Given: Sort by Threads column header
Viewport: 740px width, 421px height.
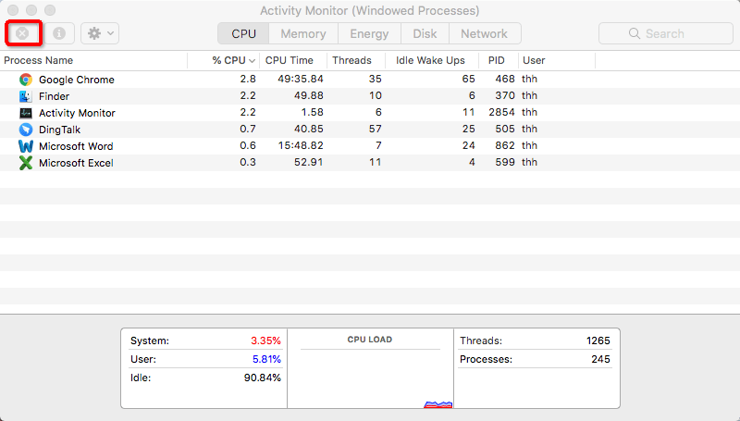Looking at the screenshot, I should (356, 60).
